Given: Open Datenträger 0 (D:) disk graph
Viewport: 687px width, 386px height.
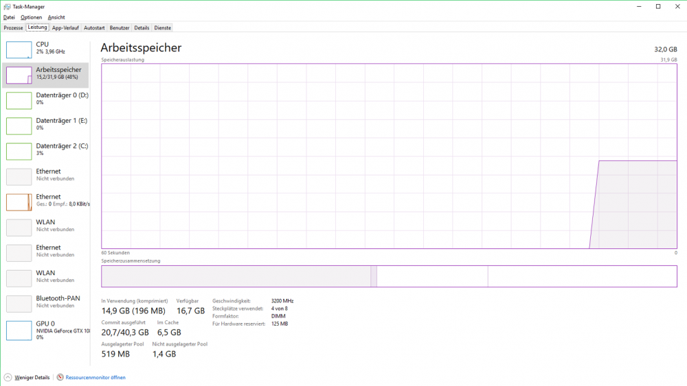Looking at the screenshot, I should click(x=19, y=101).
